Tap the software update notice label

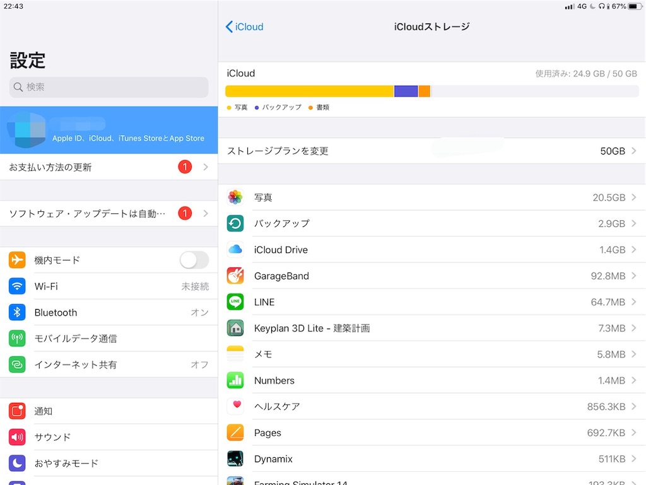(x=87, y=214)
